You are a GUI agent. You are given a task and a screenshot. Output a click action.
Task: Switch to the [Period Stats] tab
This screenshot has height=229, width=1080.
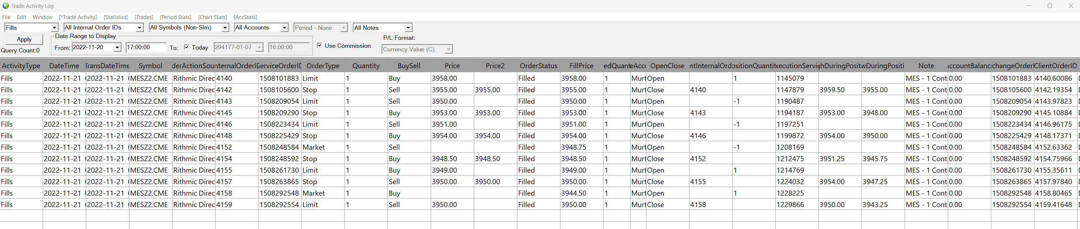pyautogui.click(x=175, y=17)
